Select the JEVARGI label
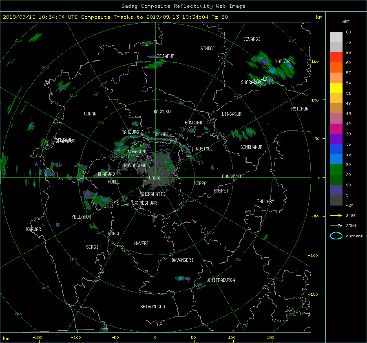 pos(252,39)
